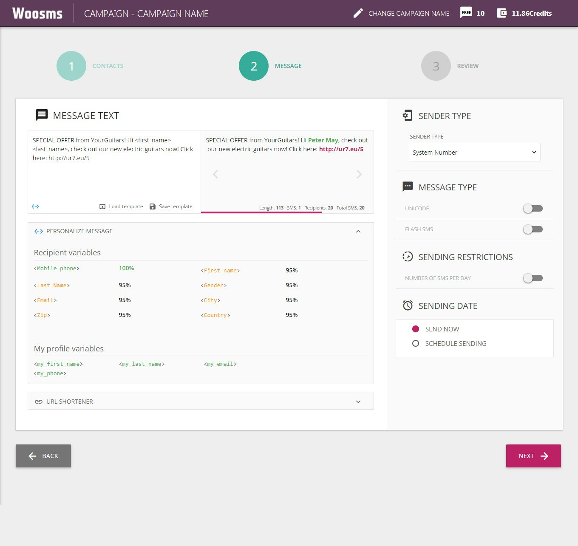Click the Message Type chat icon
578x546 pixels.
[x=407, y=187]
